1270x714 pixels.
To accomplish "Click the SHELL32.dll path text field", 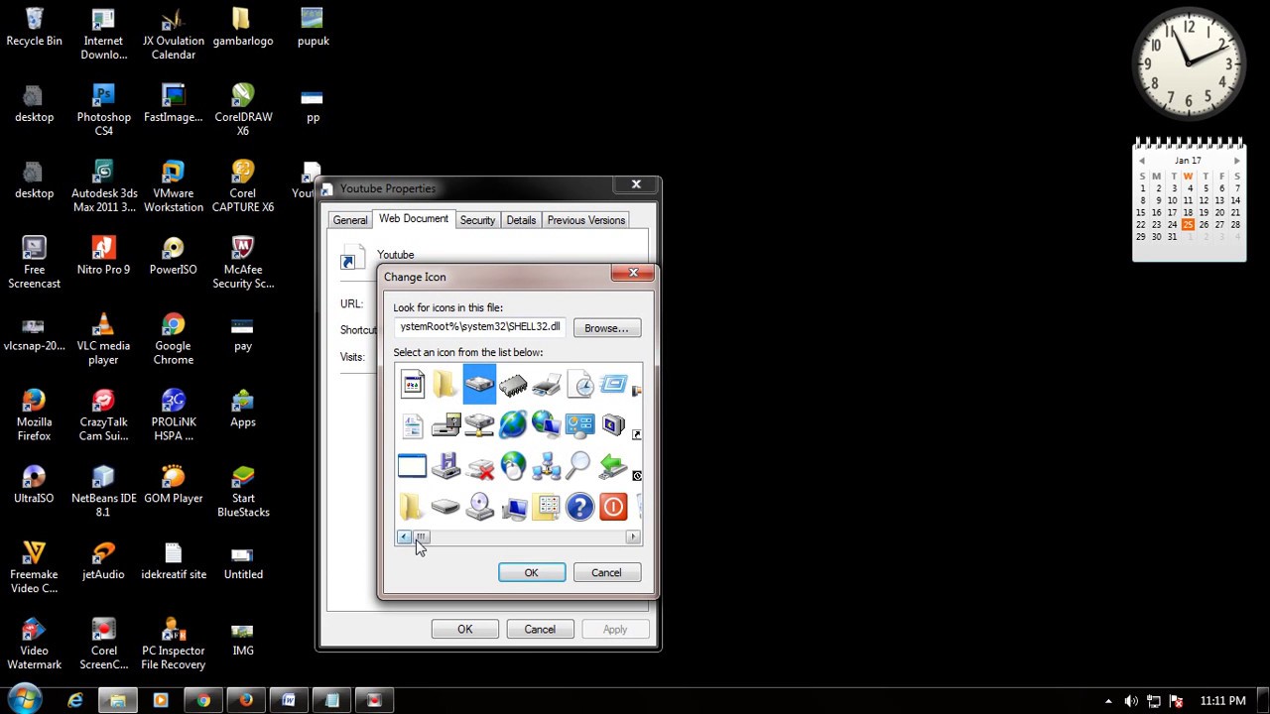I will coord(479,326).
